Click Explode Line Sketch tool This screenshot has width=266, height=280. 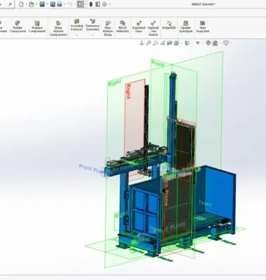pos(153,29)
